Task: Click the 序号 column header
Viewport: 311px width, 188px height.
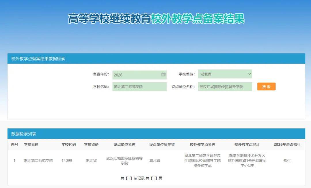Action: (14, 145)
